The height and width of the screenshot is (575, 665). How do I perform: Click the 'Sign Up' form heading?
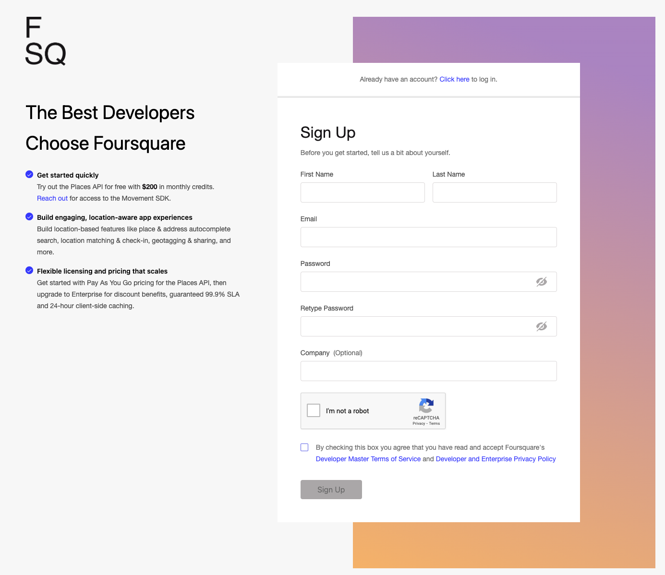(328, 132)
